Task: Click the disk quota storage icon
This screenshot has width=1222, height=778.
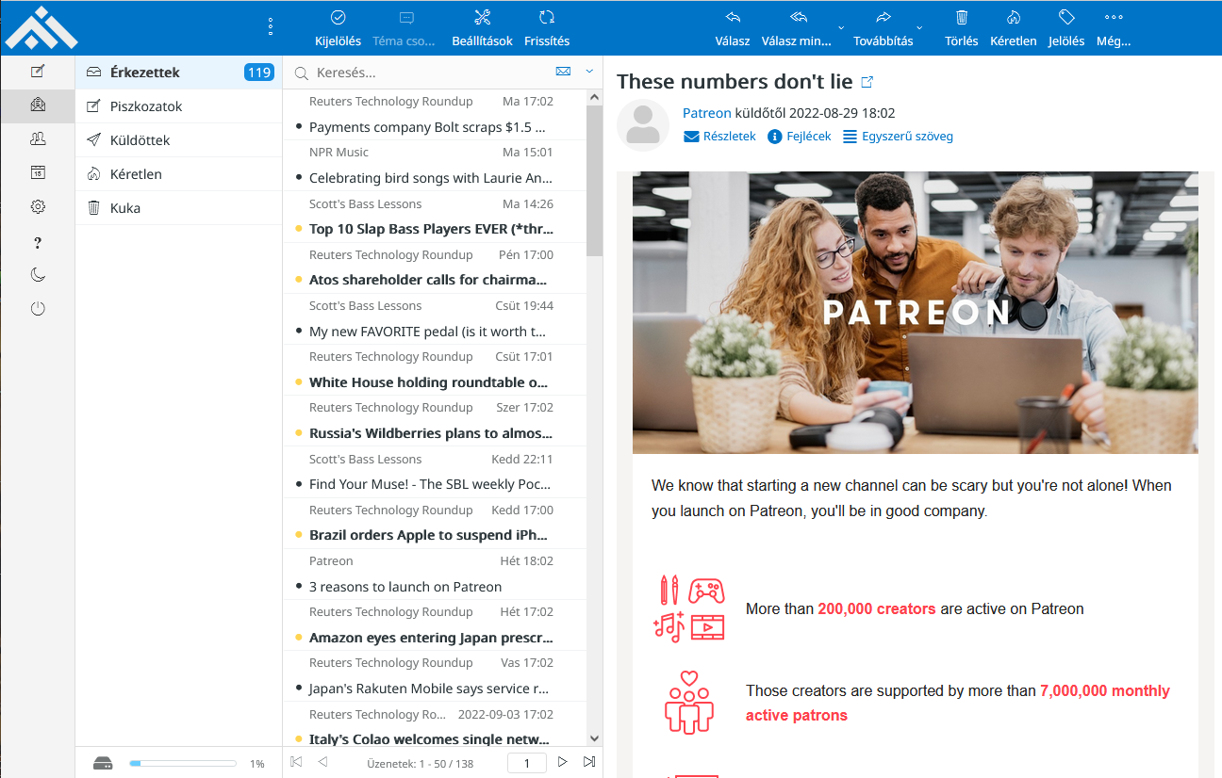Action: click(103, 764)
